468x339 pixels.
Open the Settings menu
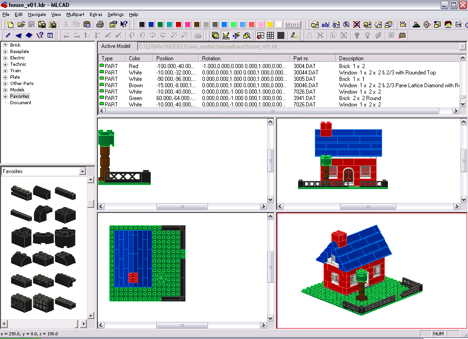tap(116, 14)
